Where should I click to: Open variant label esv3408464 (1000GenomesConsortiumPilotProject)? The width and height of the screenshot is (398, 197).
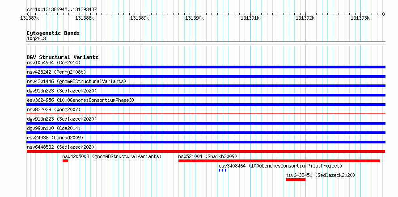(280, 166)
